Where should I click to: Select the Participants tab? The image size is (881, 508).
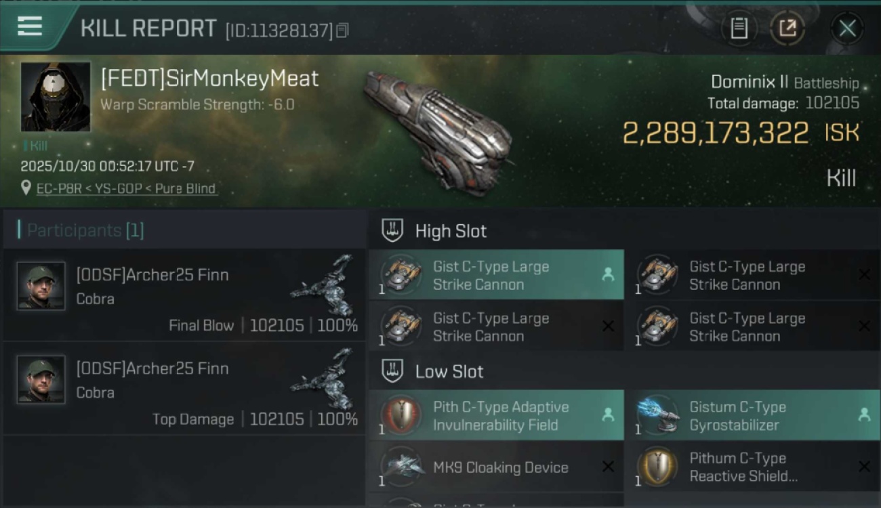click(81, 230)
